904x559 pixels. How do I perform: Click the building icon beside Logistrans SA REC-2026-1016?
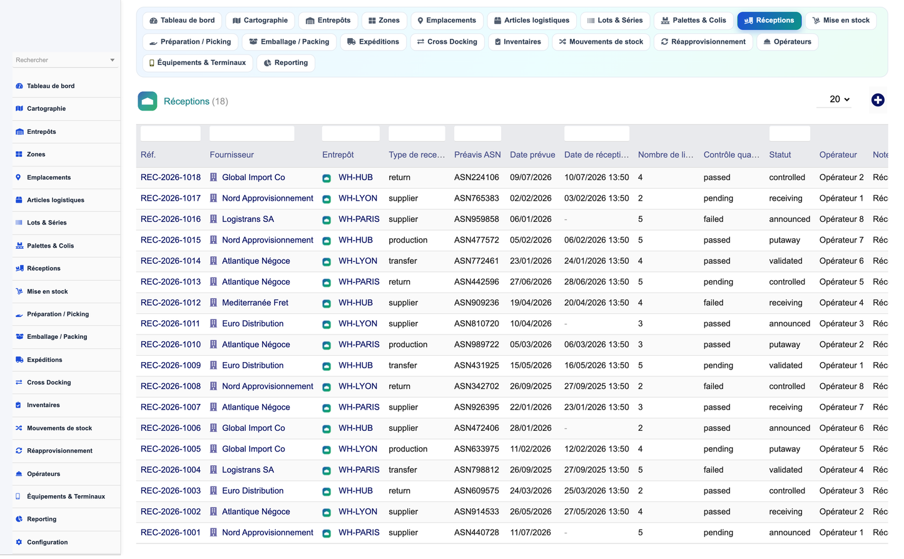[213, 219]
